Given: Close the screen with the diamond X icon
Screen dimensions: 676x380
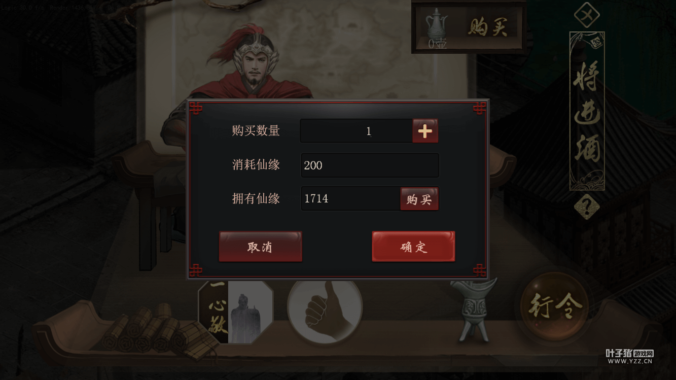Looking at the screenshot, I should (x=587, y=15).
